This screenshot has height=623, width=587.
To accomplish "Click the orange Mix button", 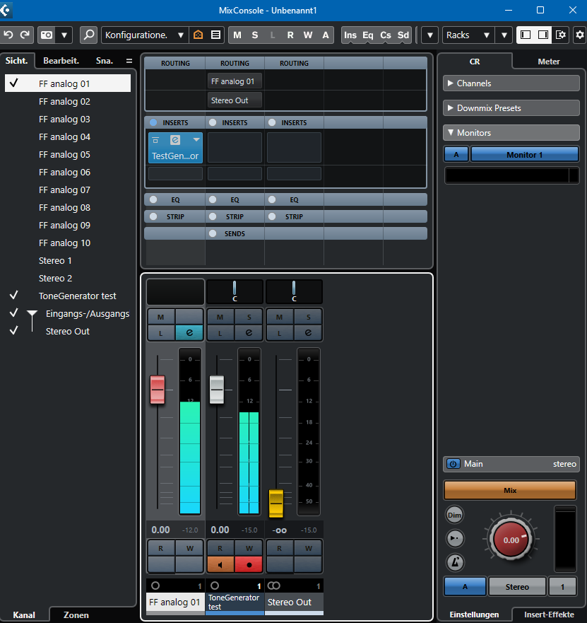I will point(509,490).
